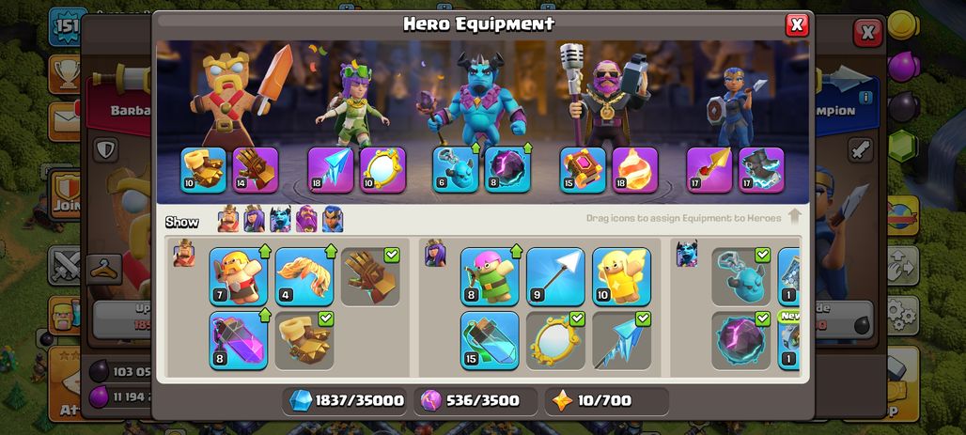
Task: Toggle the Archer Queen filter in Show row
Action: (254, 219)
